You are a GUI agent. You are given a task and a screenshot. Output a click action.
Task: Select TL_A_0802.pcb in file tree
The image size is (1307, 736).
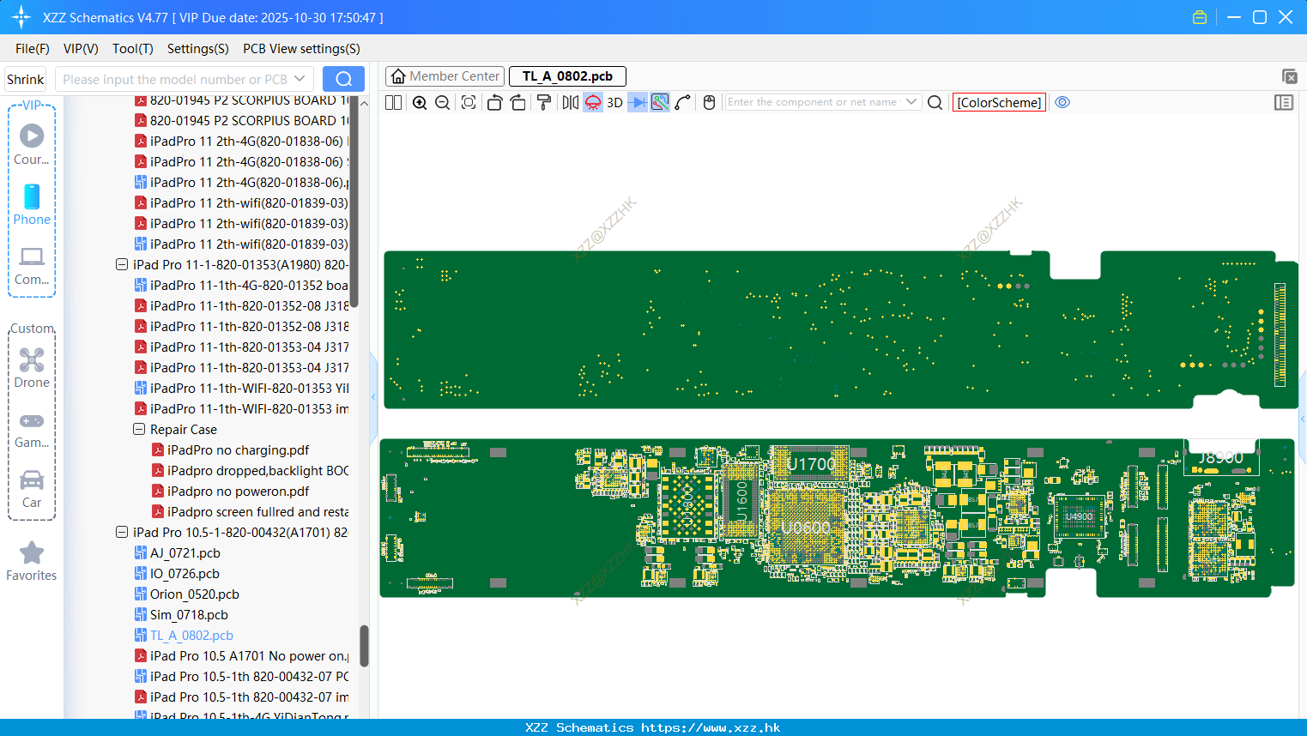(x=191, y=636)
